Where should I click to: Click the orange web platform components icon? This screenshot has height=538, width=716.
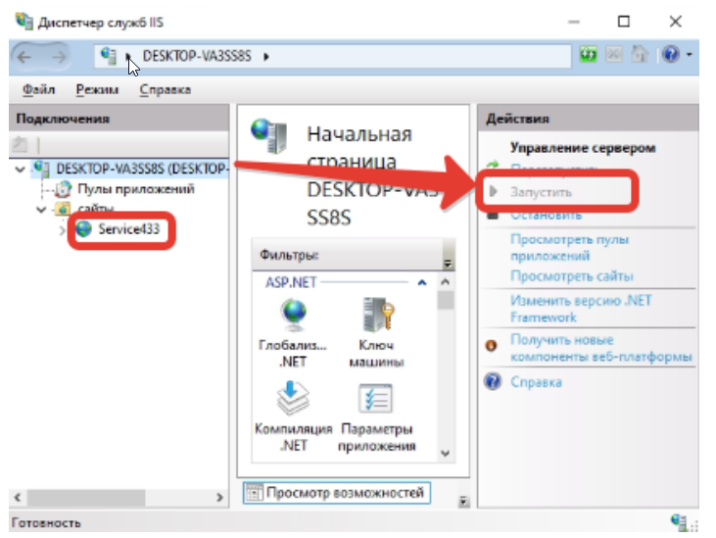pos(492,346)
